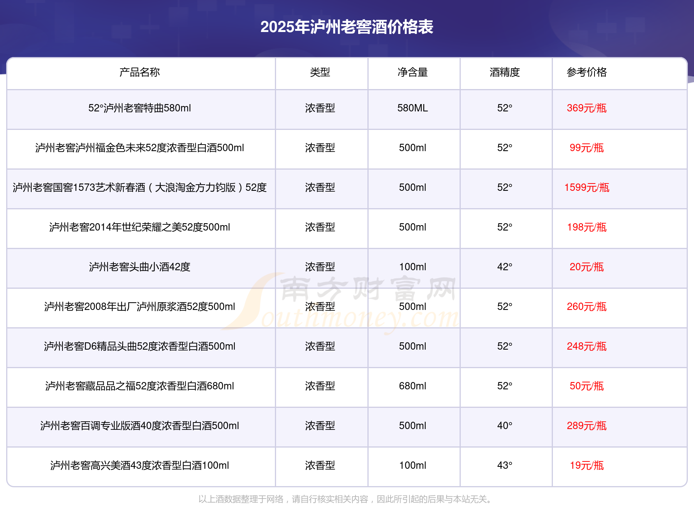Image resolution: width=694 pixels, height=505 pixels.
Task: Click the 19元/瓶 price
Action: pos(587,465)
